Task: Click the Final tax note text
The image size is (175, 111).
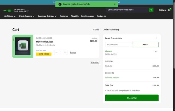Action: 123,91
